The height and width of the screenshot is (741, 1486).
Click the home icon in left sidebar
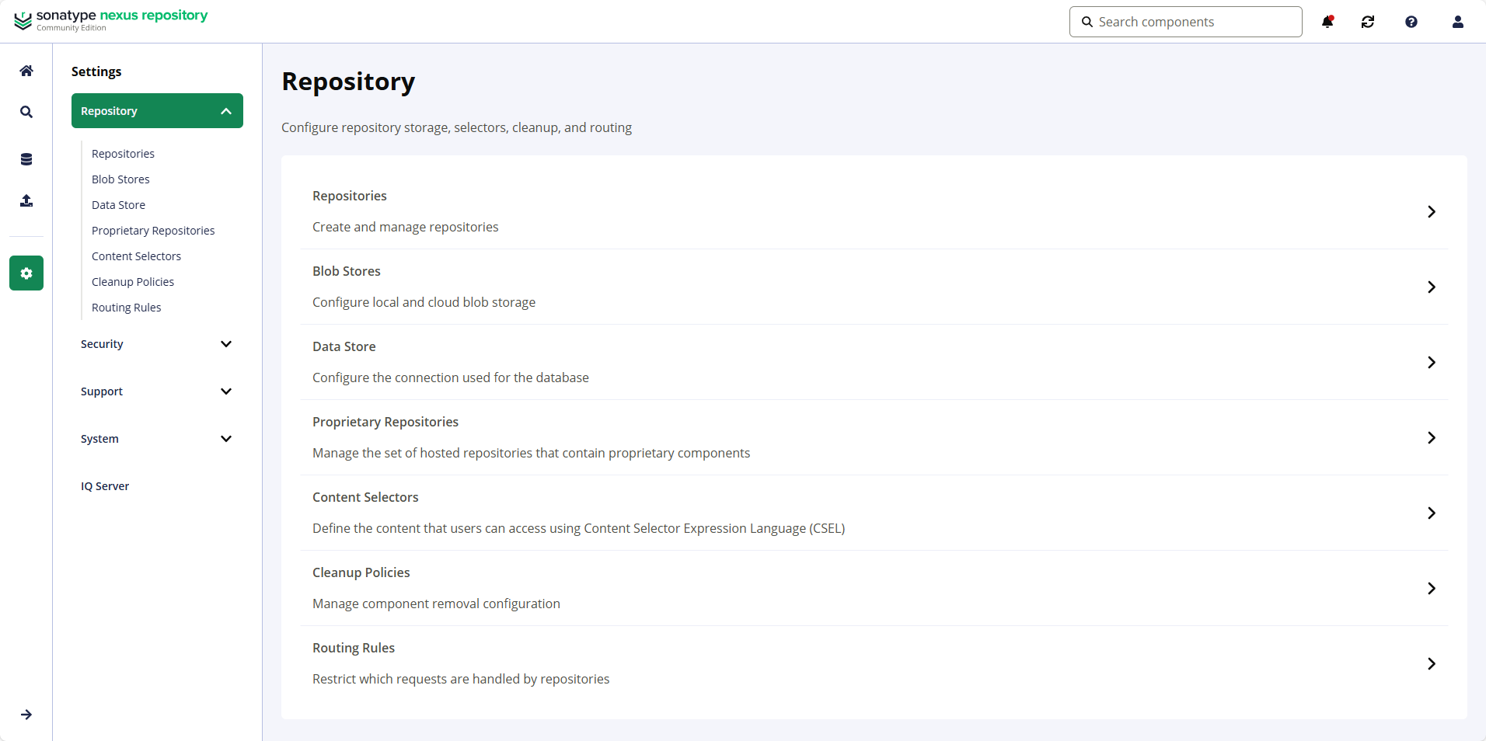click(x=26, y=71)
